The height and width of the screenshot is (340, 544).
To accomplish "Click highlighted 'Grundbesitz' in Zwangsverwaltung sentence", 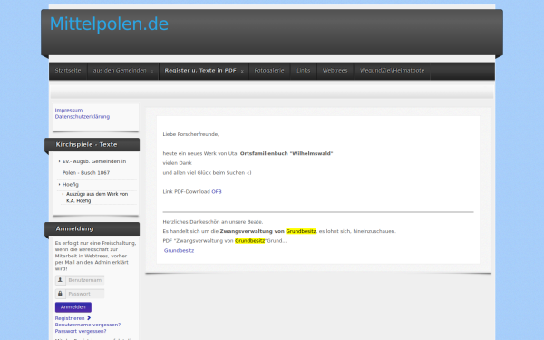I will click(x=301, y=231).
